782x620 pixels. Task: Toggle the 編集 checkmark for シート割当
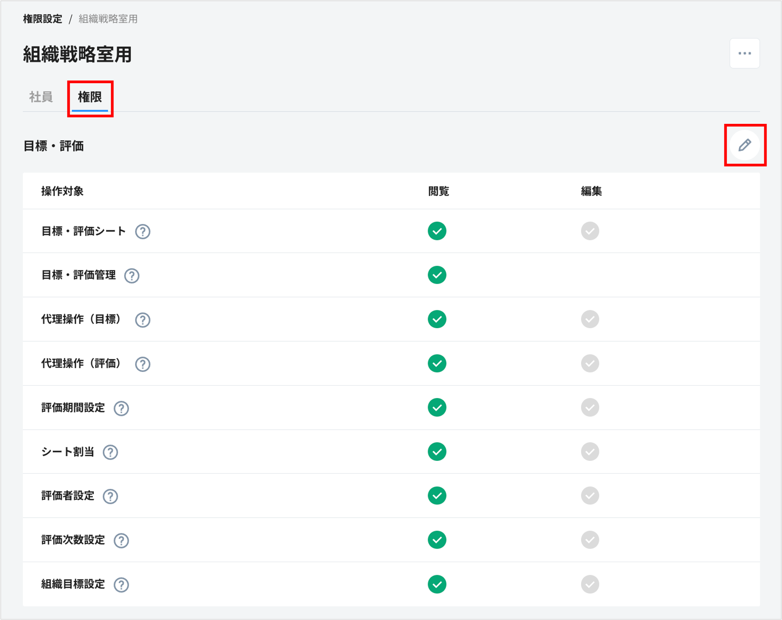(590, 452)
